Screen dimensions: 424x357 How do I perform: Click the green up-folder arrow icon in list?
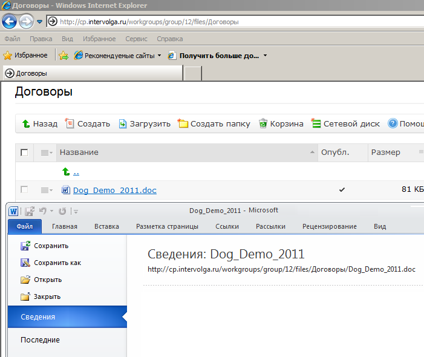pos(66,171)
